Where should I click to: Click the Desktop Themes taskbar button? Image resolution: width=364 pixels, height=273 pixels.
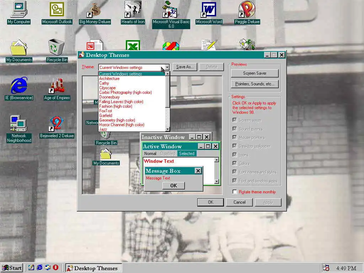tap(93, 268)
